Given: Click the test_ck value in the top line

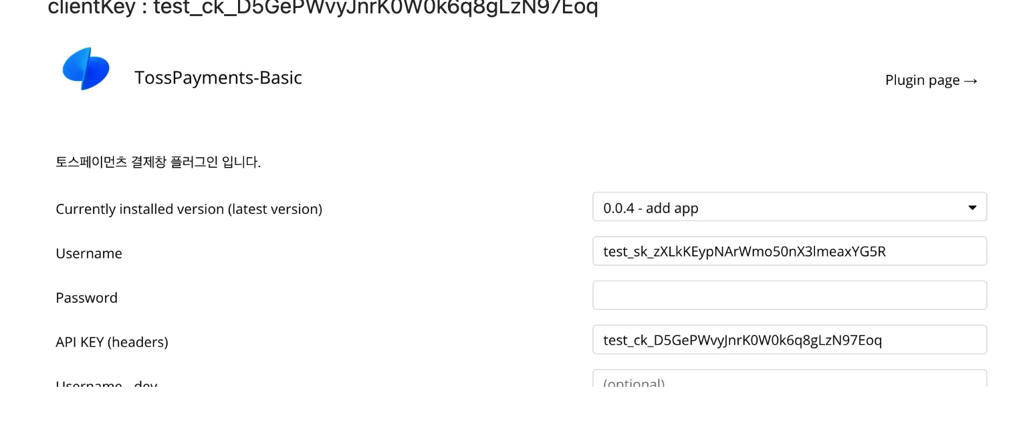Looking at the screenshot, I should tap(374, 7).
